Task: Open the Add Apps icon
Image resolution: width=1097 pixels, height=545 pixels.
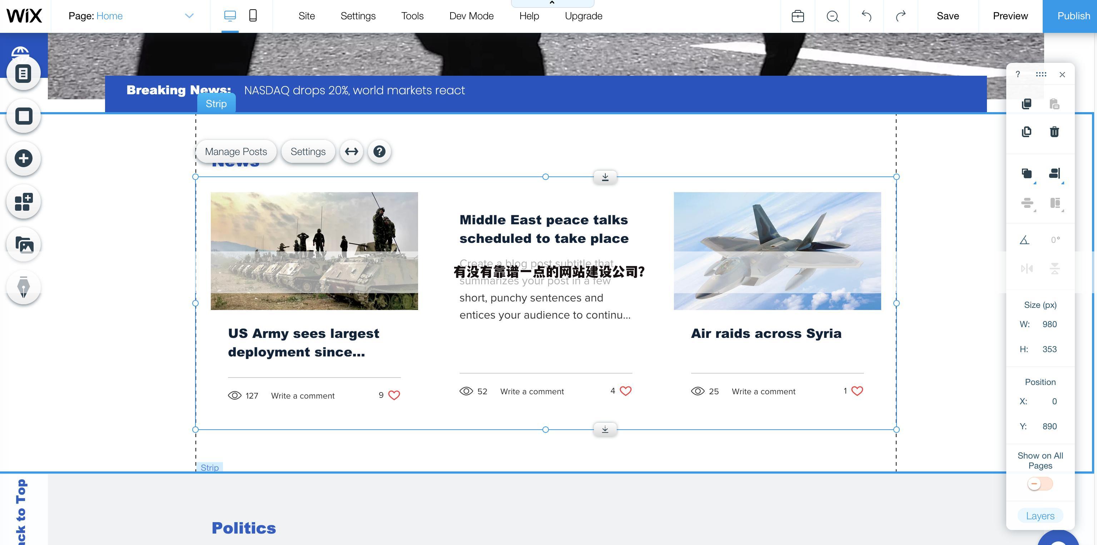Action: click(x=24, y=202)
